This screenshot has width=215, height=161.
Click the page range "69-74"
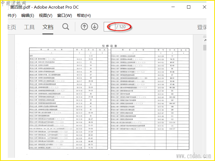(91, 145)
